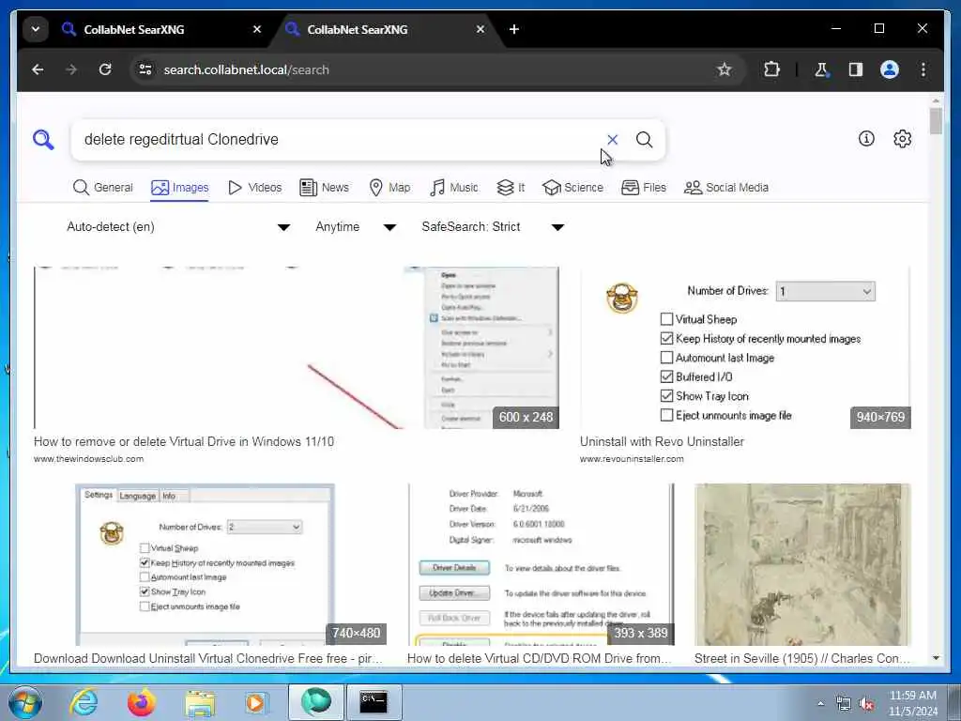Open the Music category
This screenshot has height=721, width=961.
click(454, 188)
